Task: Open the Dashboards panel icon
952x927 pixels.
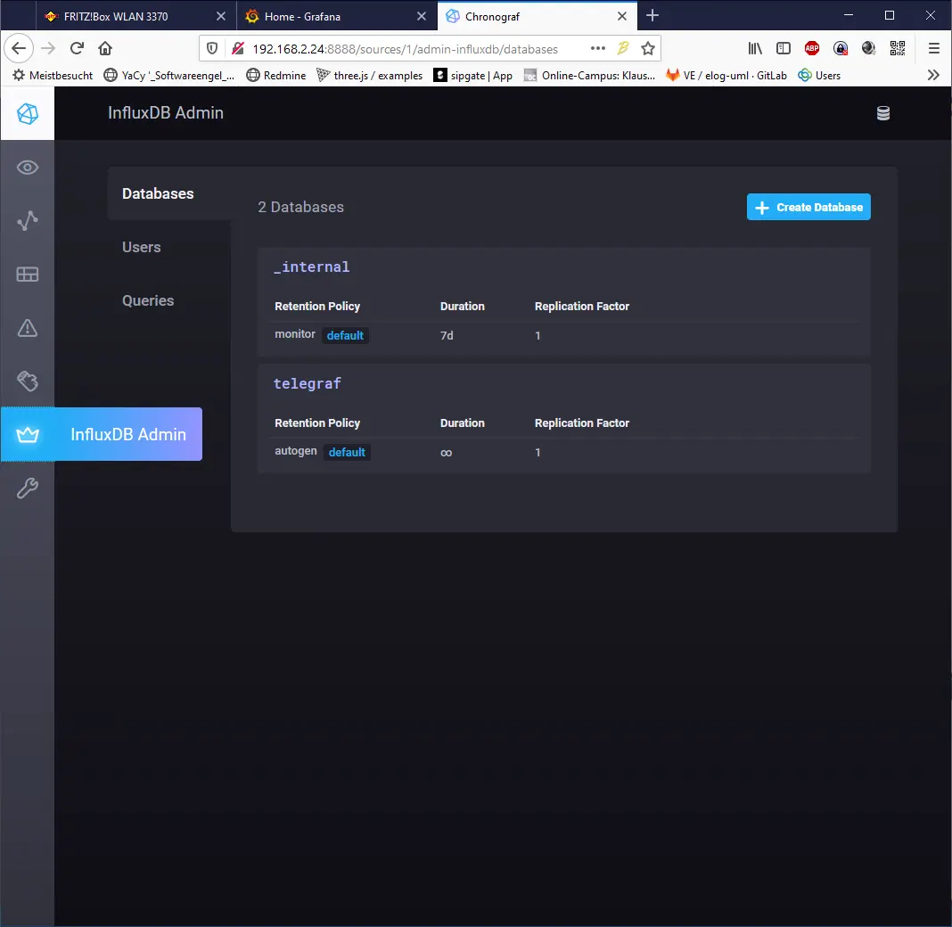Action: [x=27, y=274]
